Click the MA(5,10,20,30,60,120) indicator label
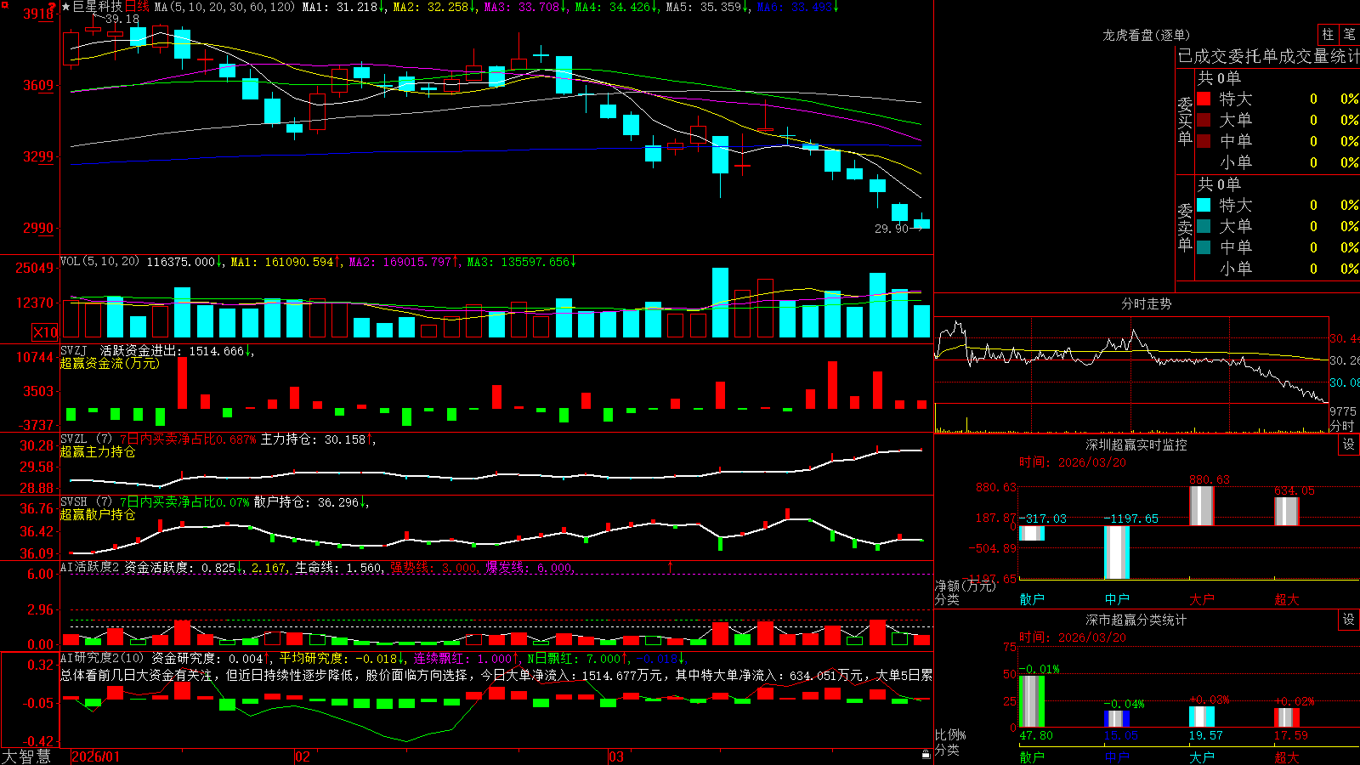Viewport: 1360px width, 765px height. point(224,7)
